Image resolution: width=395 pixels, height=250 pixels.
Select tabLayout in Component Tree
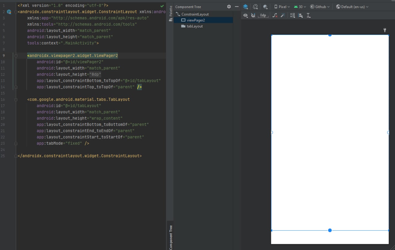click(x=195, y=26)
